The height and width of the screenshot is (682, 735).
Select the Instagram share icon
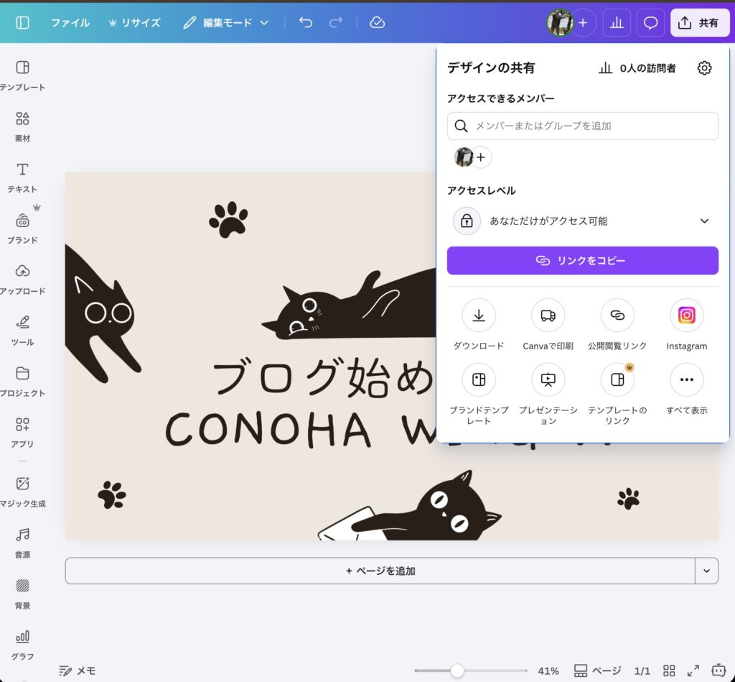pos(686,315)
